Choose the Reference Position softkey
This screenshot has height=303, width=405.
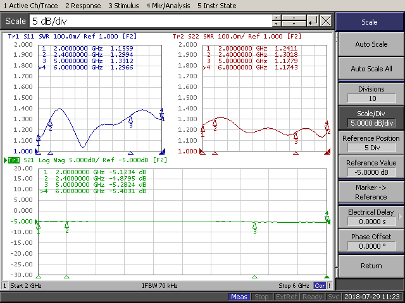click(371, 143)
